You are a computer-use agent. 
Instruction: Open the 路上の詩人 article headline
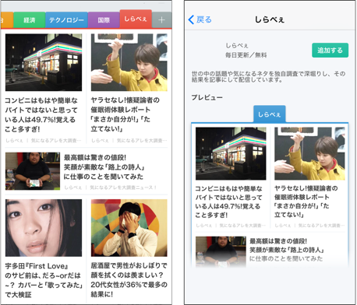104,167
